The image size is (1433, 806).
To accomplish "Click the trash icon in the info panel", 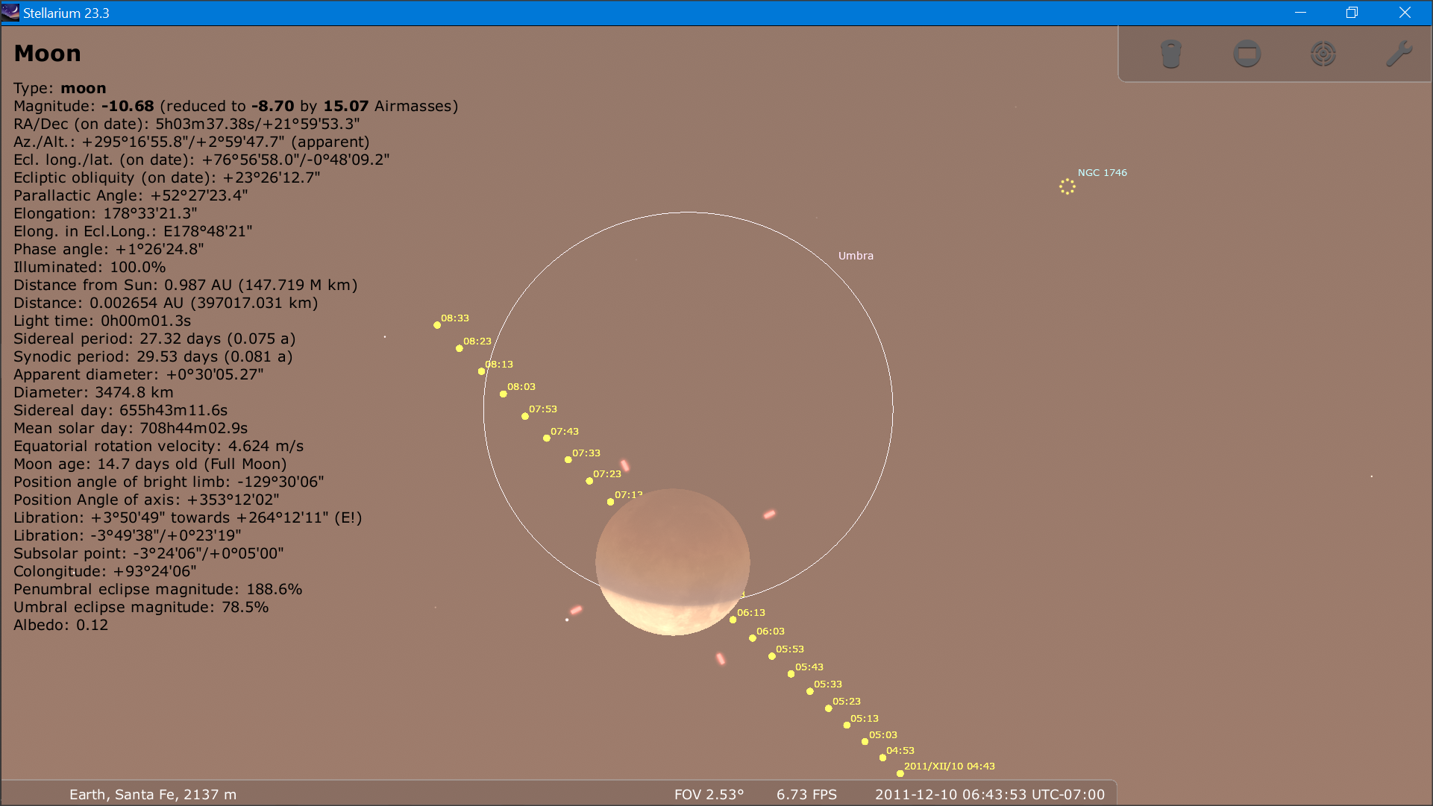I will tap(1170, 54).
